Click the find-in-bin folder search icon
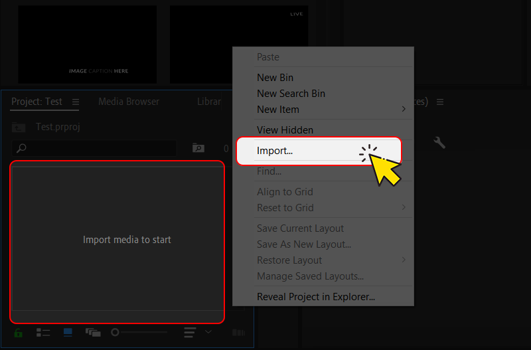The height and width of the screenshot is (350, 531). [198, 148]
